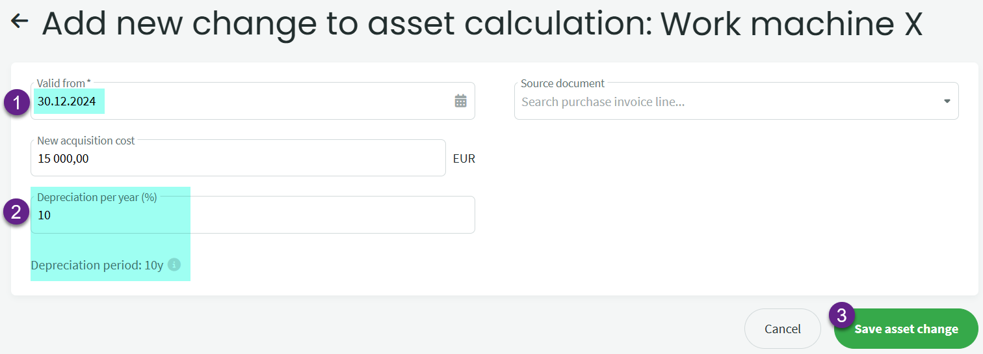Click the page title heading text

point(481,23)
